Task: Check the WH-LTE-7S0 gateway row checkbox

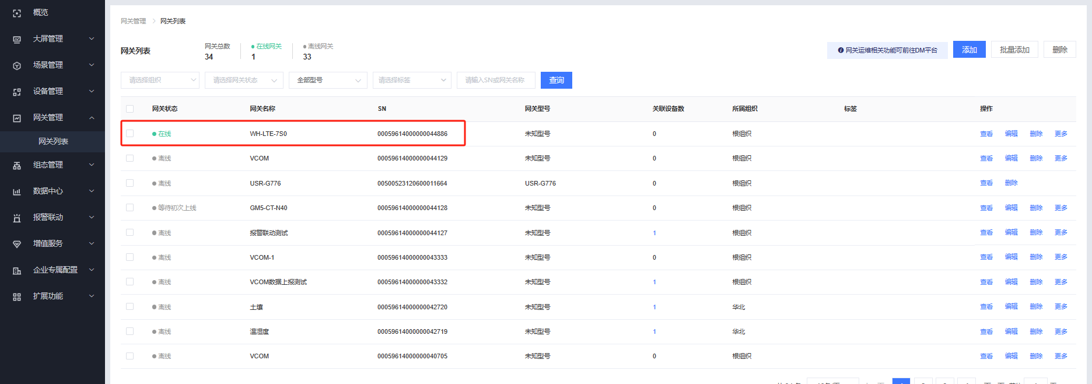Action: pos(129,134)
